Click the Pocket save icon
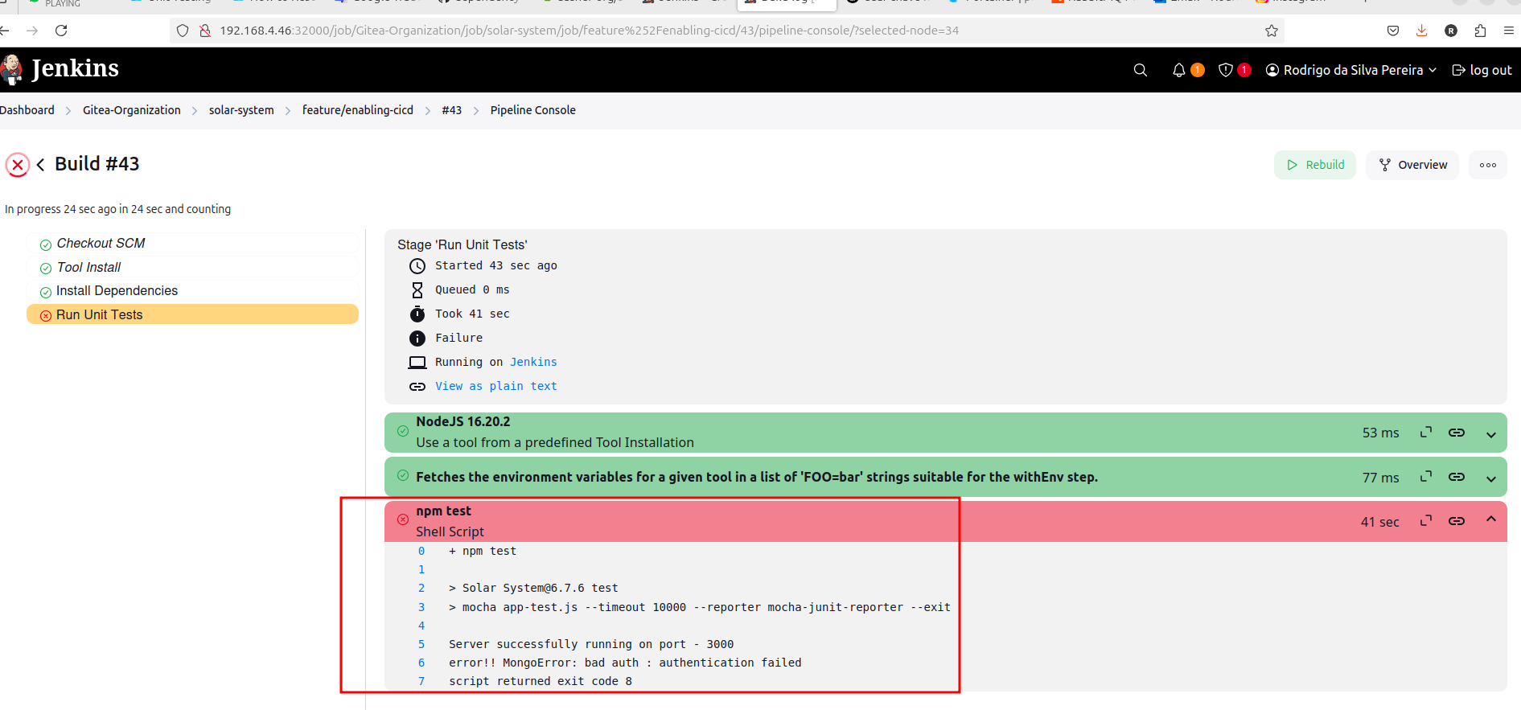The image size is (1521, 710). pos(1393,31)
